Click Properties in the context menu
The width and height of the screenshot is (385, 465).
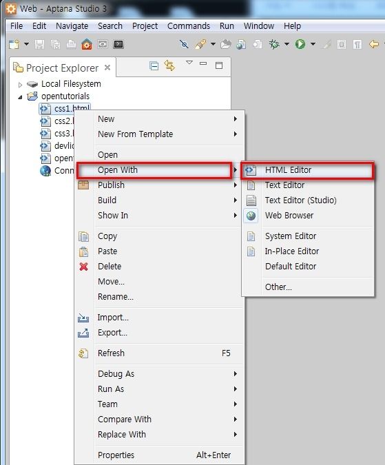coord(160,455)
